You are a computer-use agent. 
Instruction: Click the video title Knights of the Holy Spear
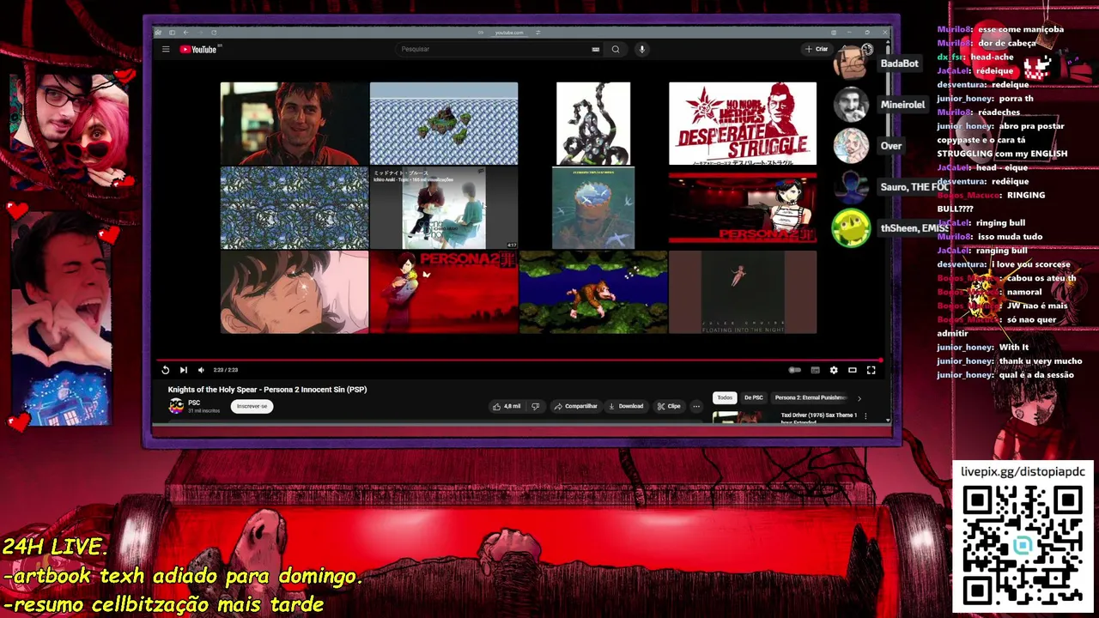267,390
